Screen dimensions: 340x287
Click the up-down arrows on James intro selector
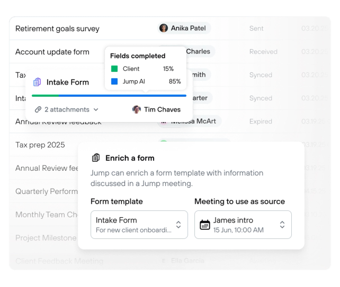tap(282, 225)
